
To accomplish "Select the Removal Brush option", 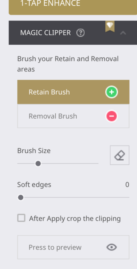I will coord(73,116).
